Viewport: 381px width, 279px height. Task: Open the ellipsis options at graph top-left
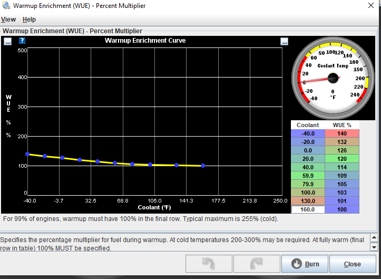coord(7,41)
